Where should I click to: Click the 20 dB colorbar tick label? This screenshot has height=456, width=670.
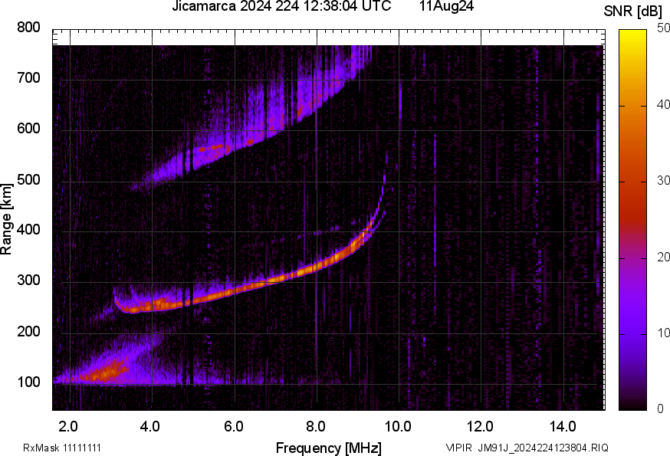pyautogui.click(x=663, y=257)
